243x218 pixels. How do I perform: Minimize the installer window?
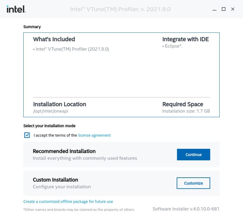tap(214, 9)
